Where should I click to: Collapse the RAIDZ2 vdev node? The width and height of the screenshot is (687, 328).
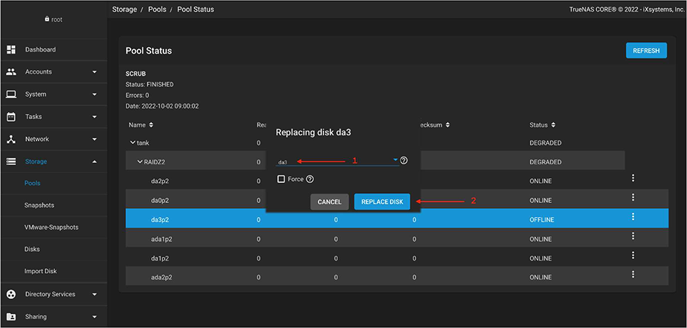point(139,162)
